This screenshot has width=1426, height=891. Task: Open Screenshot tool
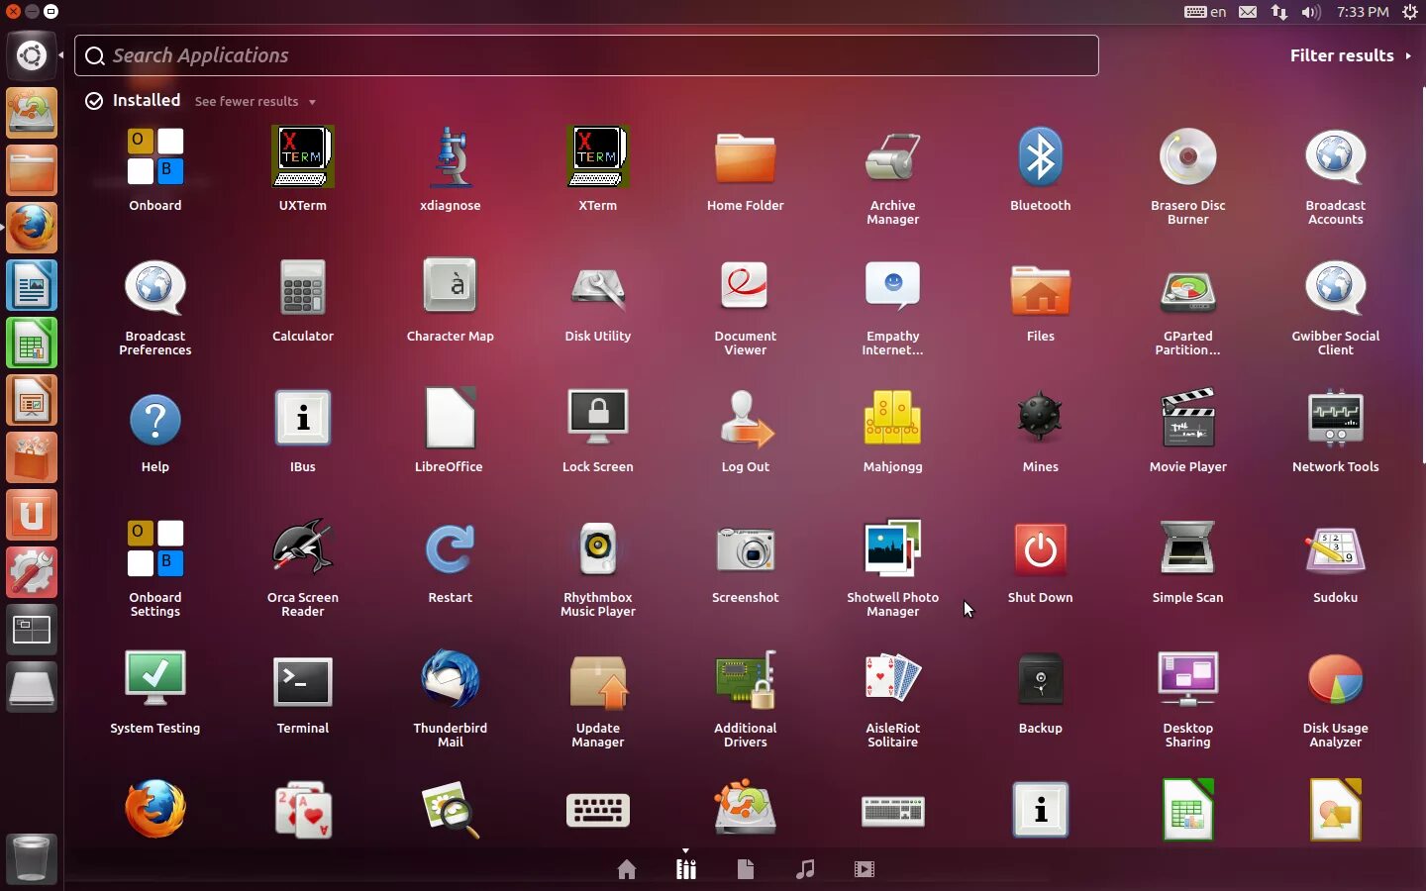point(746,550)
